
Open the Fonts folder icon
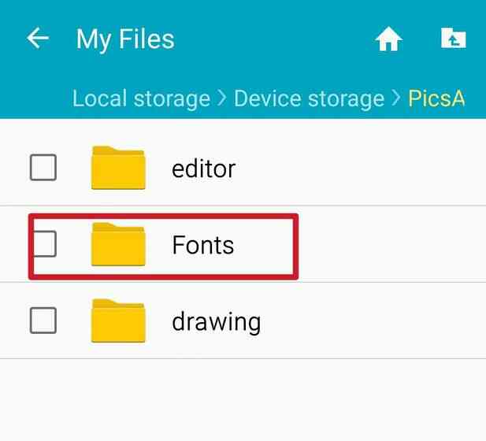pyautogui.click(x=118, y=244)
